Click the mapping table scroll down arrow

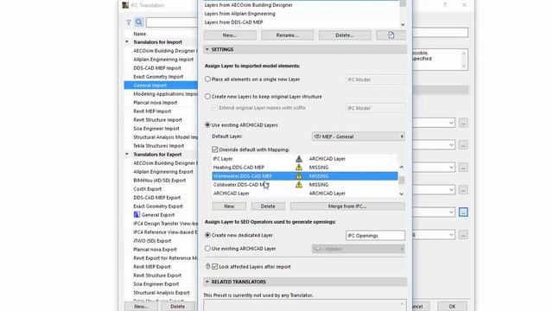[401, 194]
